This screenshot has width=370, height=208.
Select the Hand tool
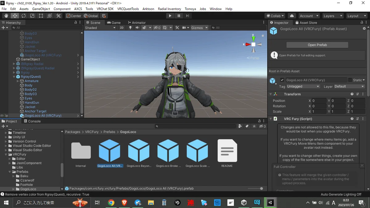6,16
